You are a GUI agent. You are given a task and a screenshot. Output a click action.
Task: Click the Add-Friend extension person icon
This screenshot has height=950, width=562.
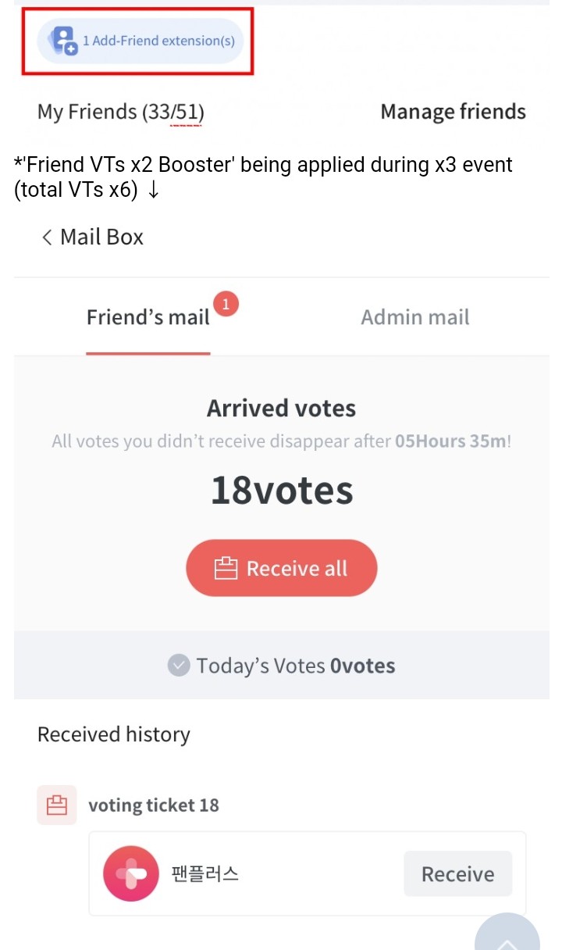[63, 40]
